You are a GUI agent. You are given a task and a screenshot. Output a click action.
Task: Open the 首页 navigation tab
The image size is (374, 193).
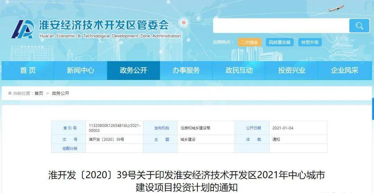[28, 70]
